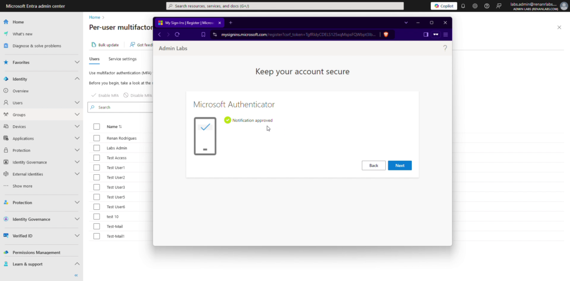Image resolution: width=570 pixels, height=281 pixels.
Task: Click the Groups icon in sidebar
Action: pos(6,115)
